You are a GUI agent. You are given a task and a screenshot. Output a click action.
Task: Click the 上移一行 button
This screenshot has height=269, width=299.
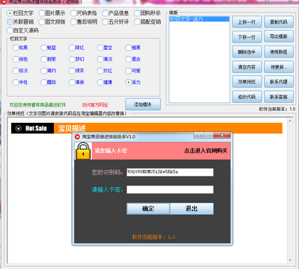247,22
